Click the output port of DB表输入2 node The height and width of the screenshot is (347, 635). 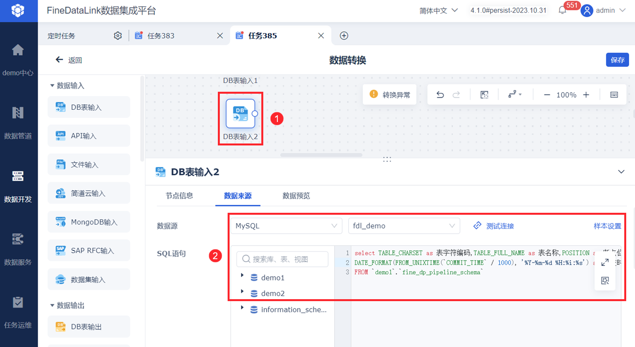(255, 113)
